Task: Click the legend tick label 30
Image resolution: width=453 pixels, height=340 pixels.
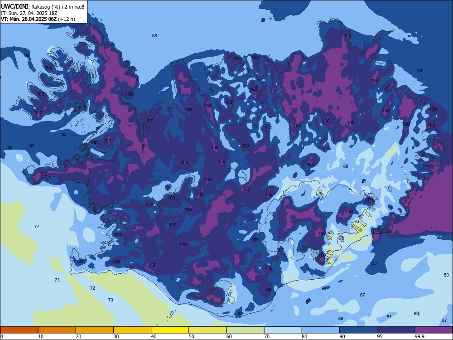Action: (116, 336)
